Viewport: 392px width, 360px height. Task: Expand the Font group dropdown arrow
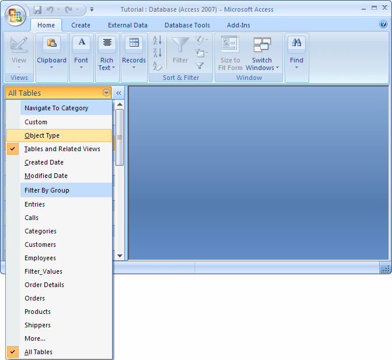click(x=81, y=68)
